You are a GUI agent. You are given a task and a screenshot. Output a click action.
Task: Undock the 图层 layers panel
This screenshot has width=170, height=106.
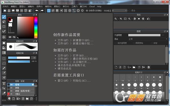[165, 31]
